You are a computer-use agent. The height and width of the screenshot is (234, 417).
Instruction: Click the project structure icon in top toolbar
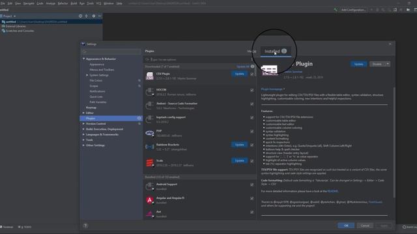pos(409,10)
